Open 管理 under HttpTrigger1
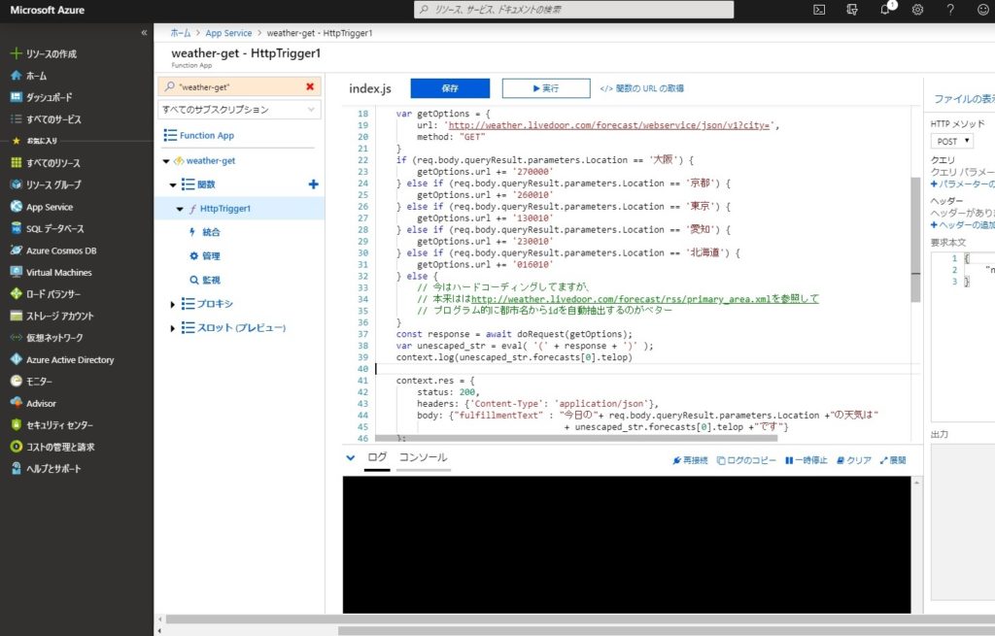 tap(211, 256)
